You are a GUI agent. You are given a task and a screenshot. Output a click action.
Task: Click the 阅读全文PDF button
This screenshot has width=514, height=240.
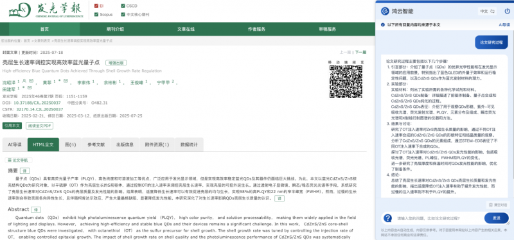click(x=39, y=126)
